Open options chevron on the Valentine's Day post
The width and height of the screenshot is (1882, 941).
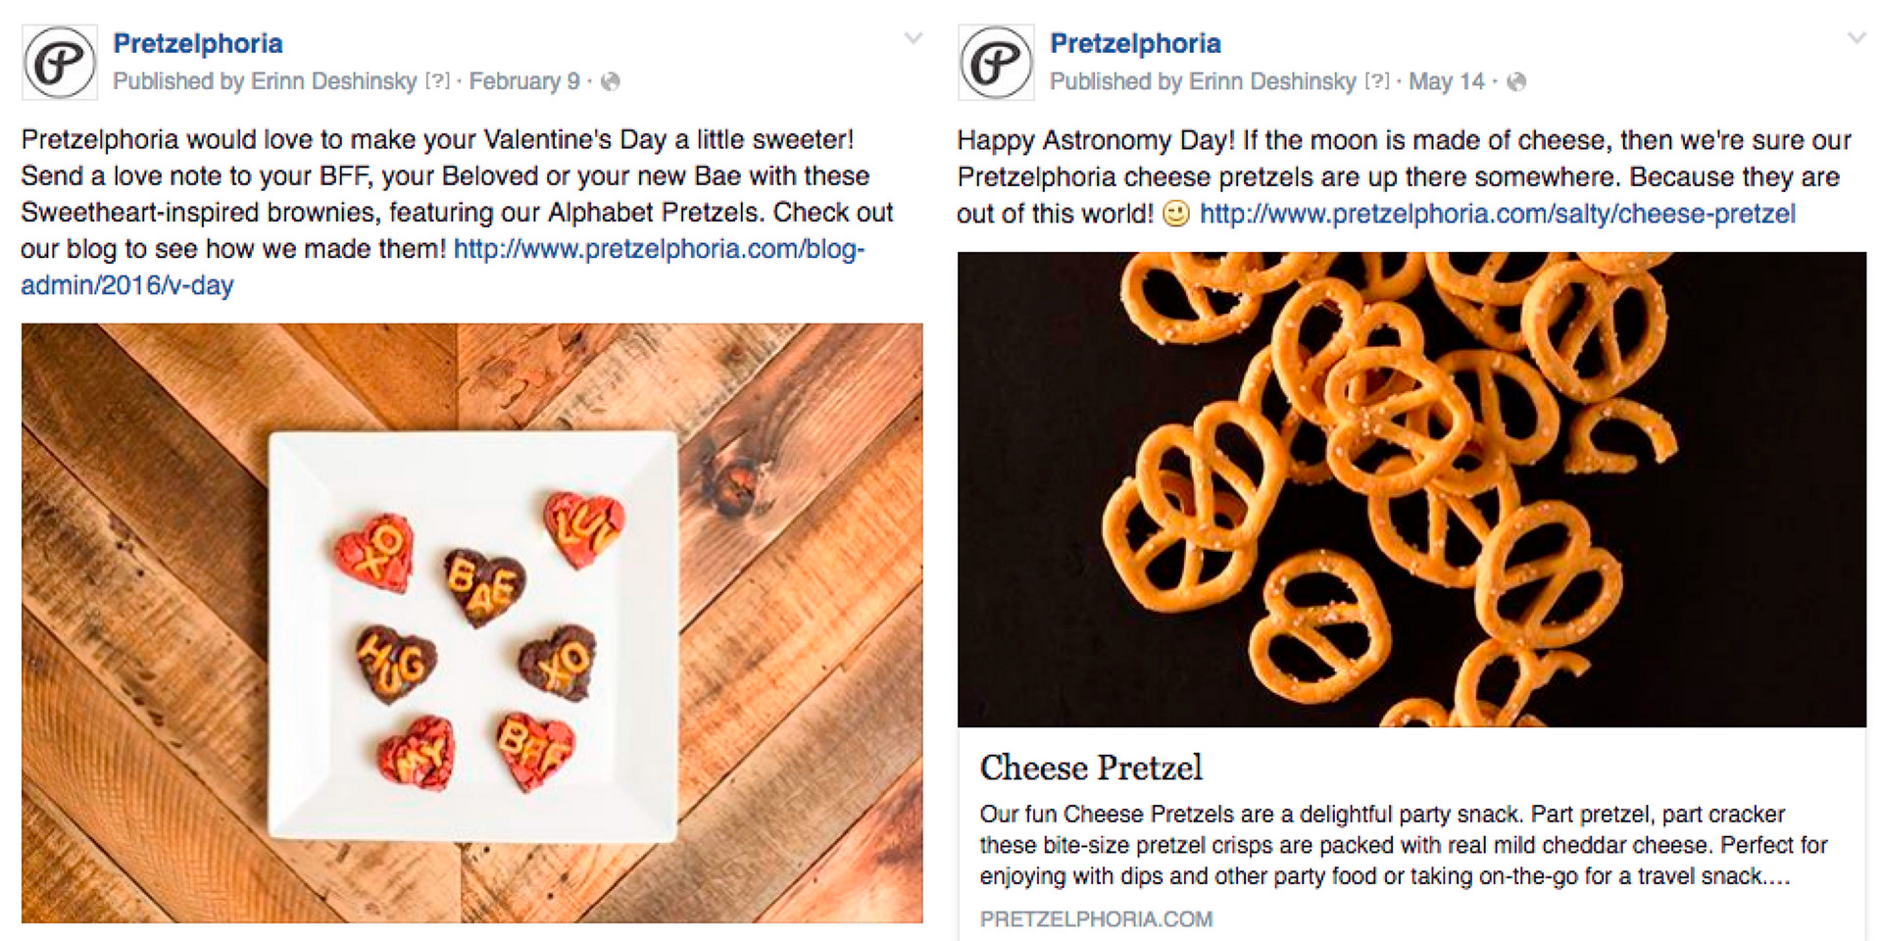[913, 38]
